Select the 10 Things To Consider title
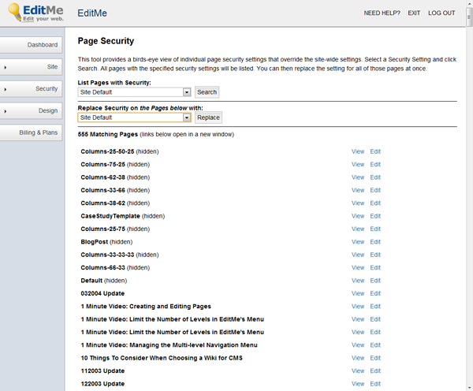 coord(162,358)
